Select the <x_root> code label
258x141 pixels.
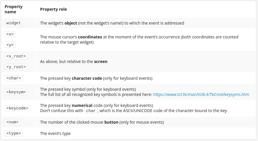(x=16, y=56)
